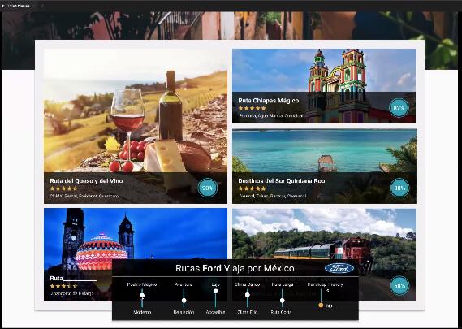462x329 pixels.
Task: Click the 'Relajación' label under the second slider
Action: coord(184,312)
